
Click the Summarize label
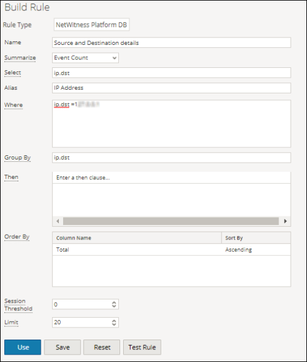click(20, 58)
